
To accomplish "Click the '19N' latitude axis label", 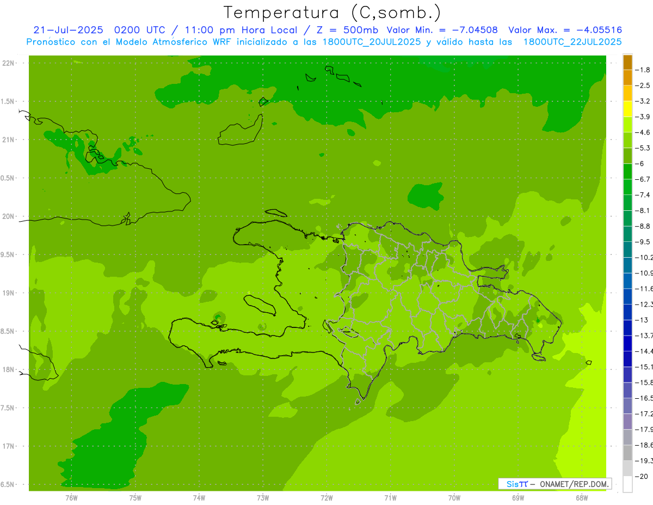I will coord(9,293).
